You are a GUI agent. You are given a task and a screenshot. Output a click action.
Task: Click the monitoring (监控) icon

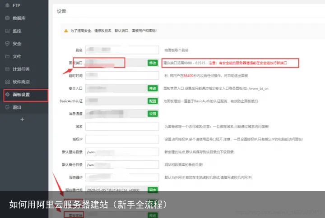[x=8, y=31]
